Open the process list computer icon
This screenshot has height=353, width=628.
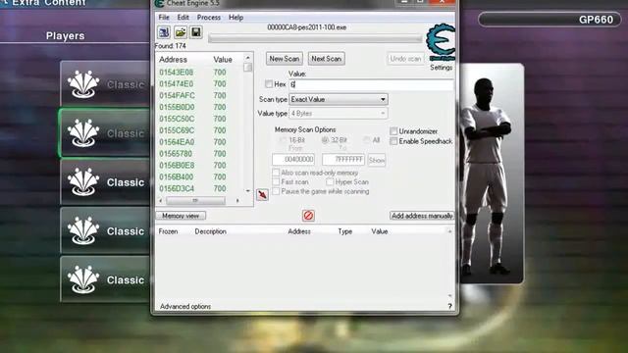point(164,32)
